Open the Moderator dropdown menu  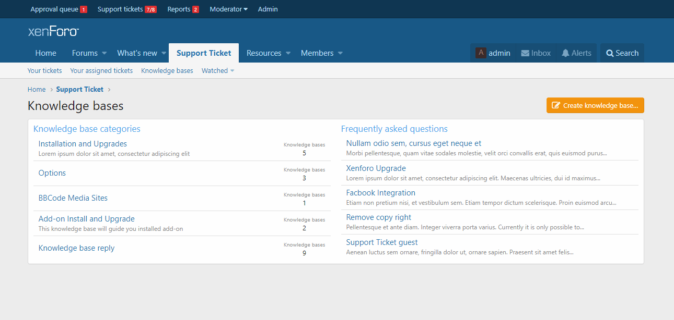click(228, 9)
